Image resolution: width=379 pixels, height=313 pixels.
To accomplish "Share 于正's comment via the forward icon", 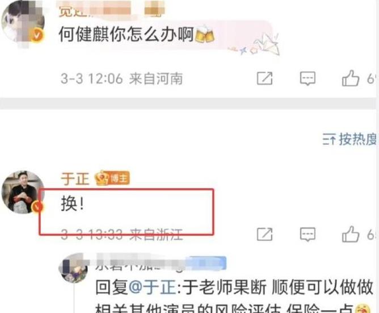I will tap(264, 234).
